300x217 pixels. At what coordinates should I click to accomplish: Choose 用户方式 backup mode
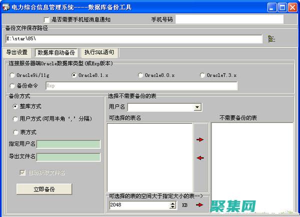tap(15, 119)
